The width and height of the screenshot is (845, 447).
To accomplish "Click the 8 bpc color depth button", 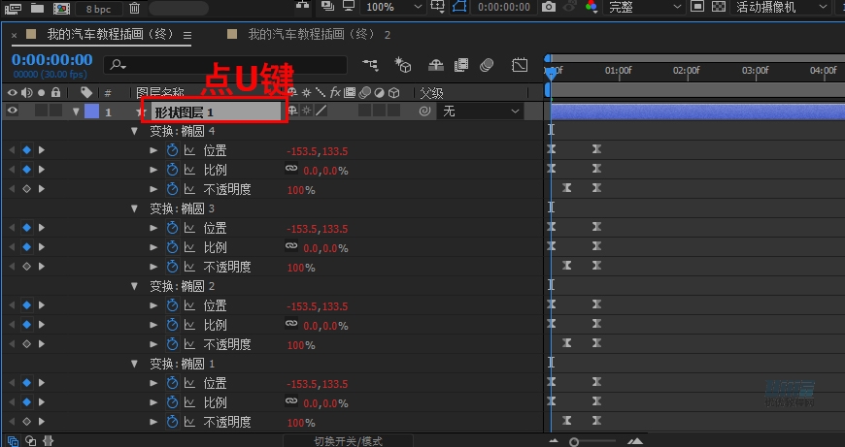I will click(98, 8).
